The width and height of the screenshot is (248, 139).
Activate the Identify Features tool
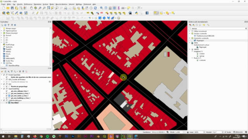pos(102,8)
